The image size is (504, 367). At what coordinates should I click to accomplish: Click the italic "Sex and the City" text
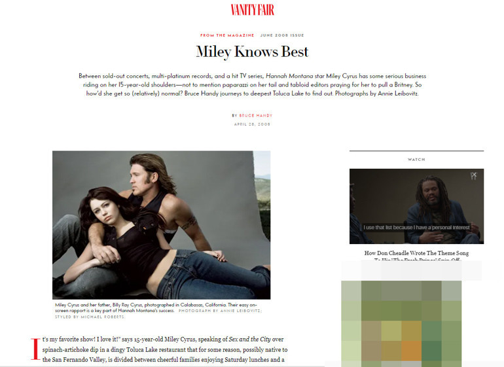point(250,340)
